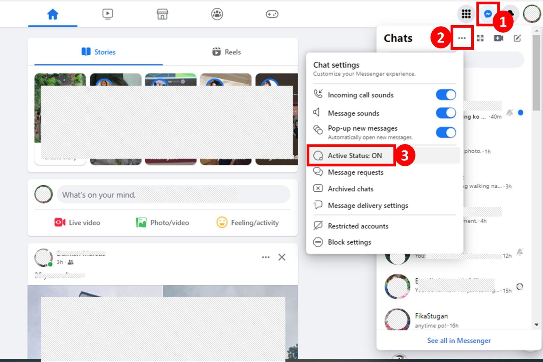Open the Marketplace storefront icon
The image size is (543, 362).
(x=162, y=14)
